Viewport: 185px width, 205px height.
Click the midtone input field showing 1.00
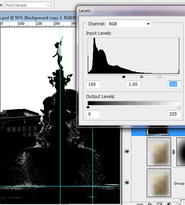click(x=133, y=84)
